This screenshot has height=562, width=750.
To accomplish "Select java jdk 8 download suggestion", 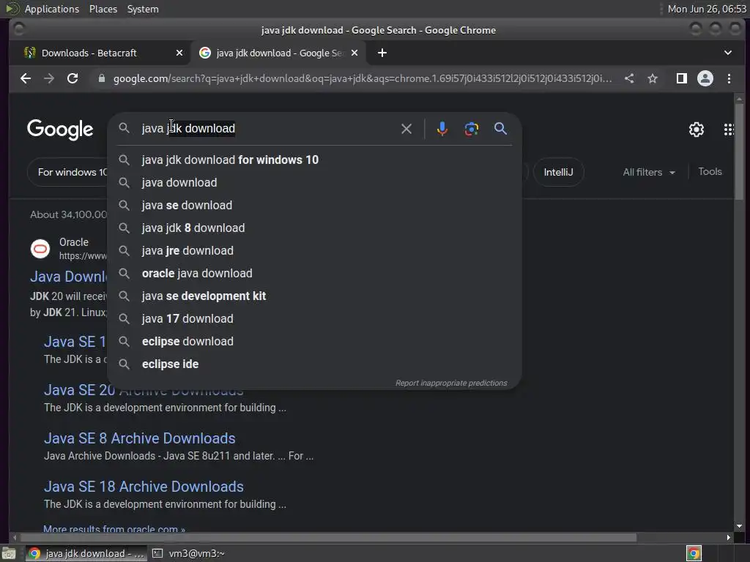I will click(x=314, y=228).
